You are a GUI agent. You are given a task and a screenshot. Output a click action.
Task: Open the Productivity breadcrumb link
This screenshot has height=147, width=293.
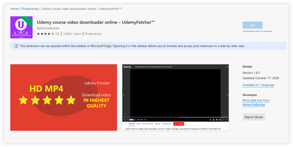click(30, 9)
